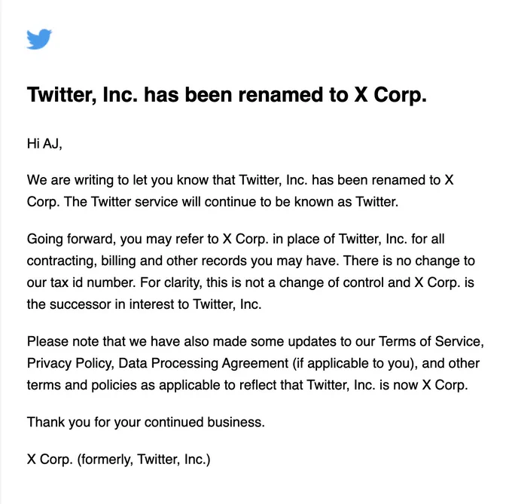Viewport: 512px width, 504px height.
Task: Click the sentence 'The Twitter service will continue to be known as Twitter.'
Action: (x=231, y=202)
